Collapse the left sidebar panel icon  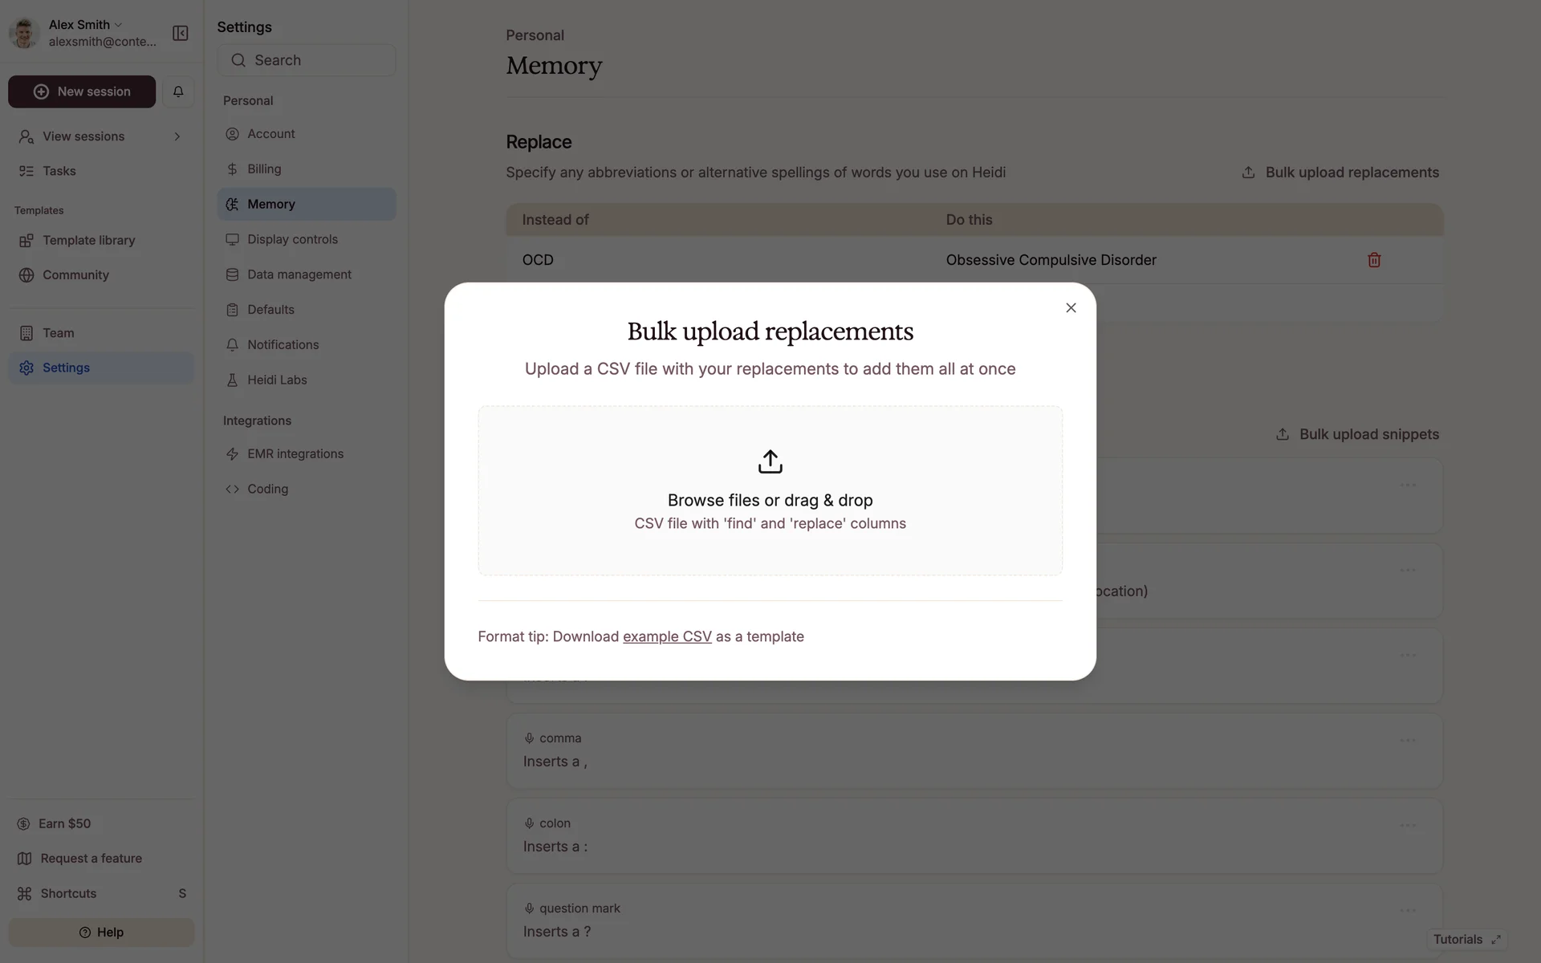click(180, 33)
